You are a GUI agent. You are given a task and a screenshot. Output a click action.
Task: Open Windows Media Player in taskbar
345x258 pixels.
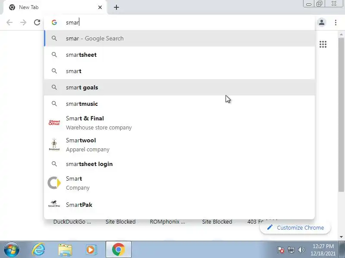pos(91,250)
